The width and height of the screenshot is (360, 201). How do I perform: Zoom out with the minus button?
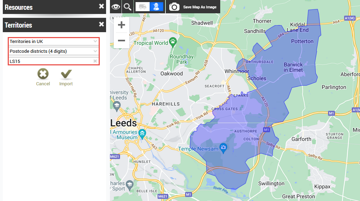(122, 41)
